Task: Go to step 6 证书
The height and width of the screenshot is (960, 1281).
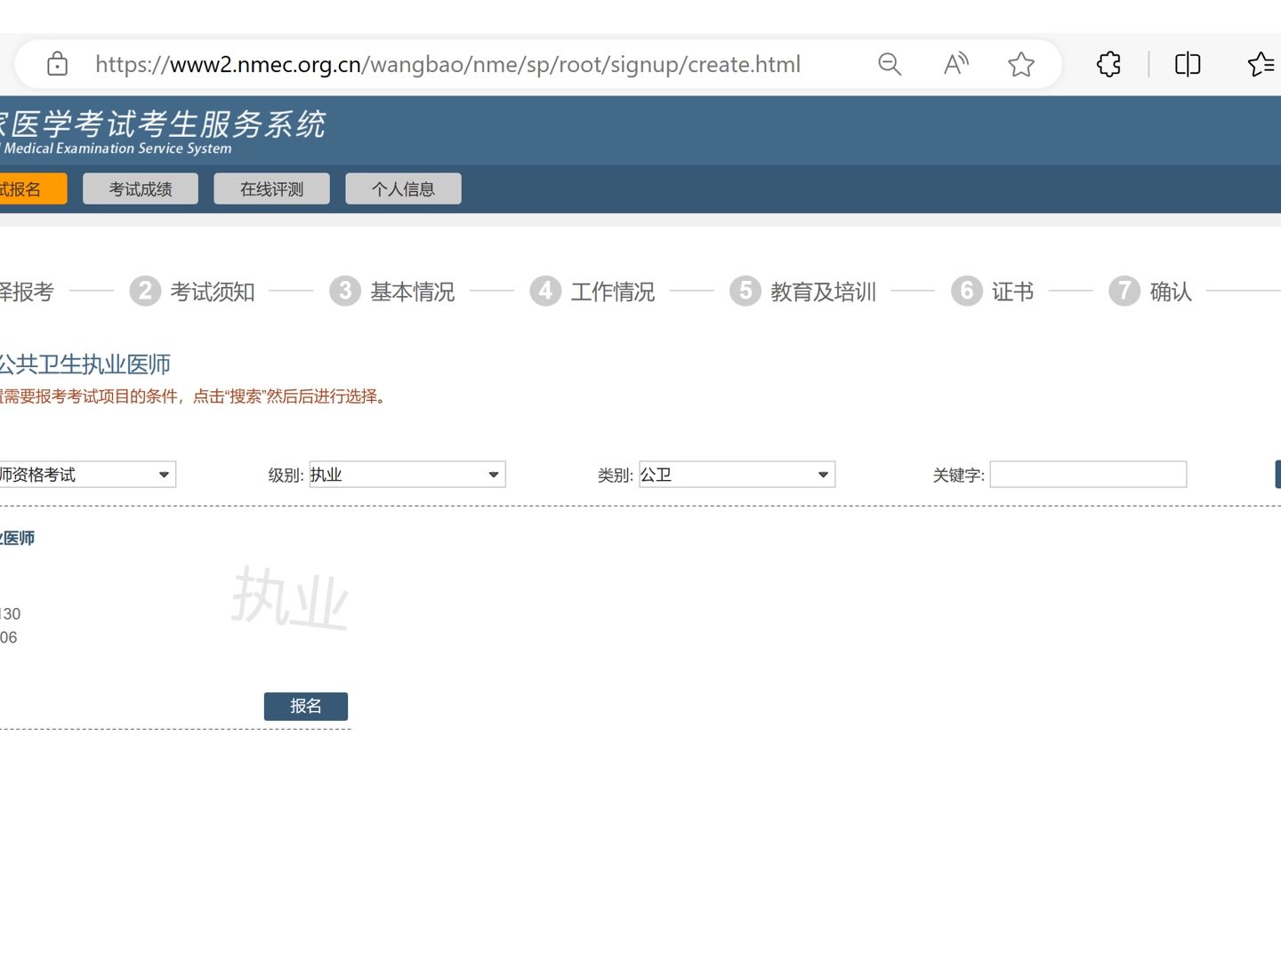Action: pyautogui.click(x=993, y=291)
